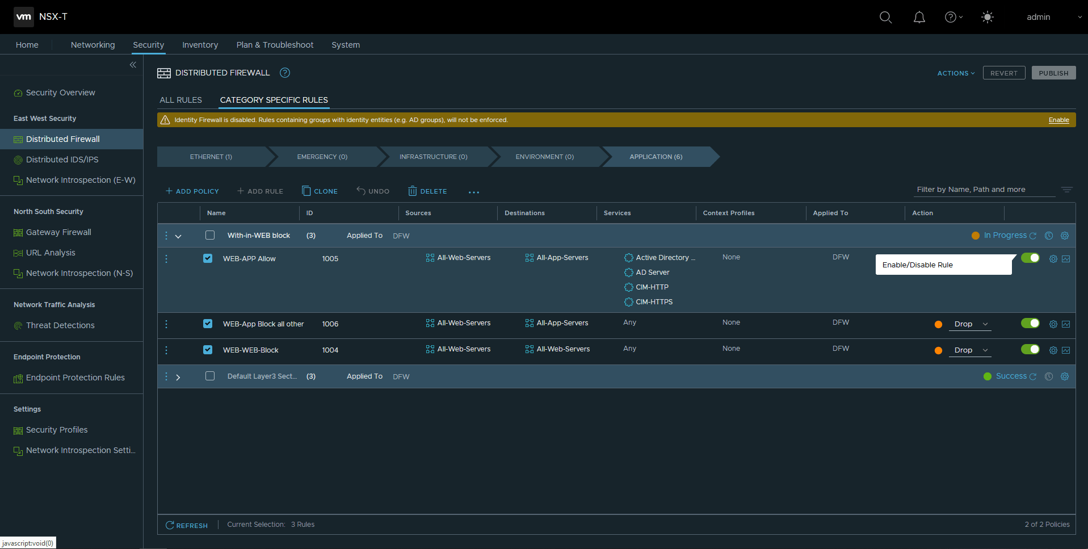Click ADD POLICY
This screenshot has height=549, width=1088.
tap(192, 191)
